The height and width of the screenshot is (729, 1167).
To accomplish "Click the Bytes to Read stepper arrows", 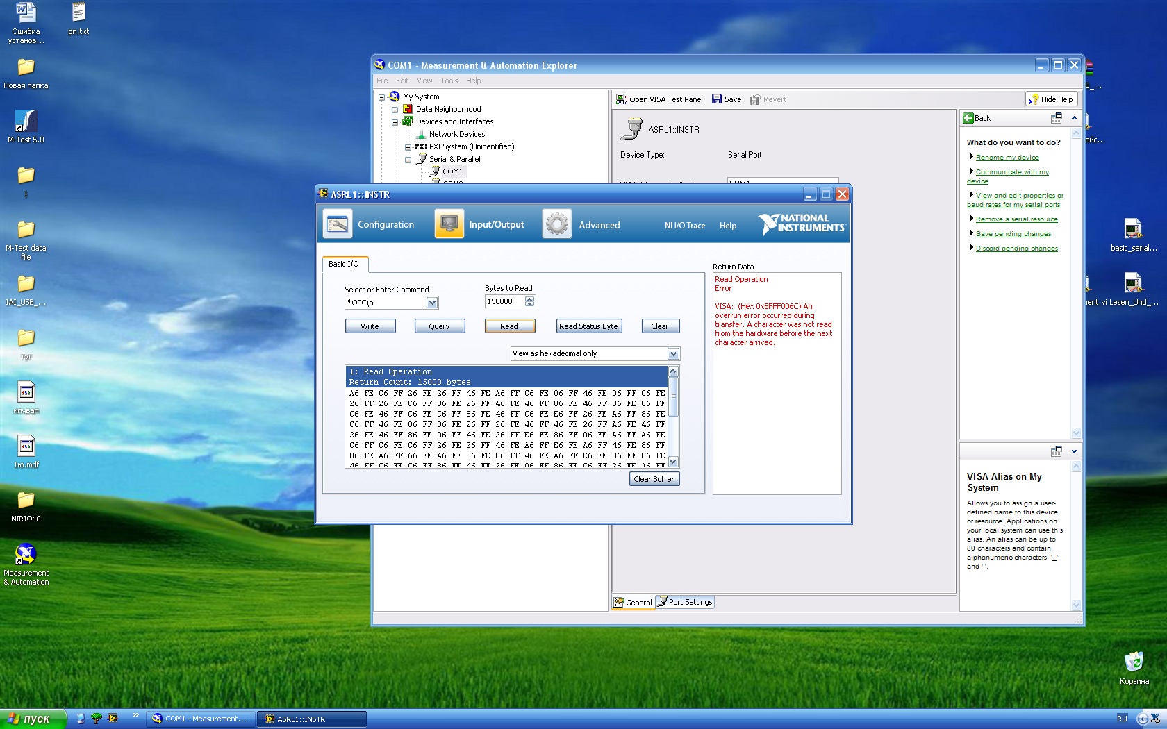I will click(x=530, y=301).
